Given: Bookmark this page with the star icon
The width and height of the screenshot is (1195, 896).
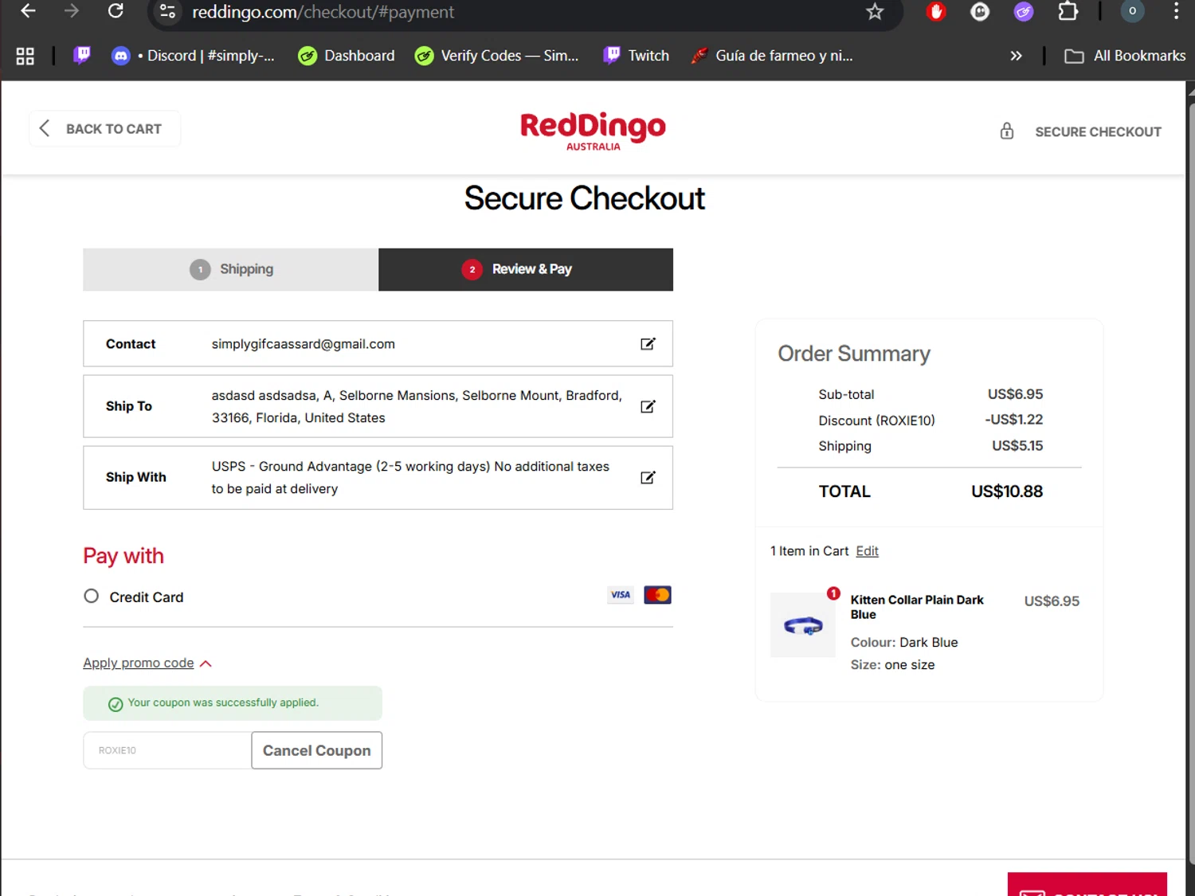Looking at the screenshot, I should 875,11.
